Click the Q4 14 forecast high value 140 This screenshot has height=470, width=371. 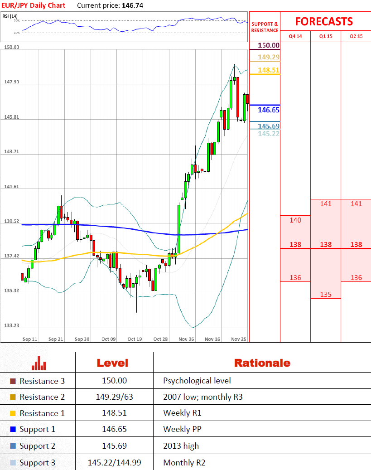click(295, 220)
